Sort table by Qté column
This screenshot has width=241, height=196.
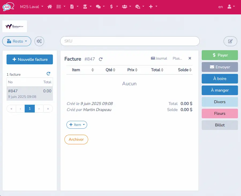coord(110,70)
